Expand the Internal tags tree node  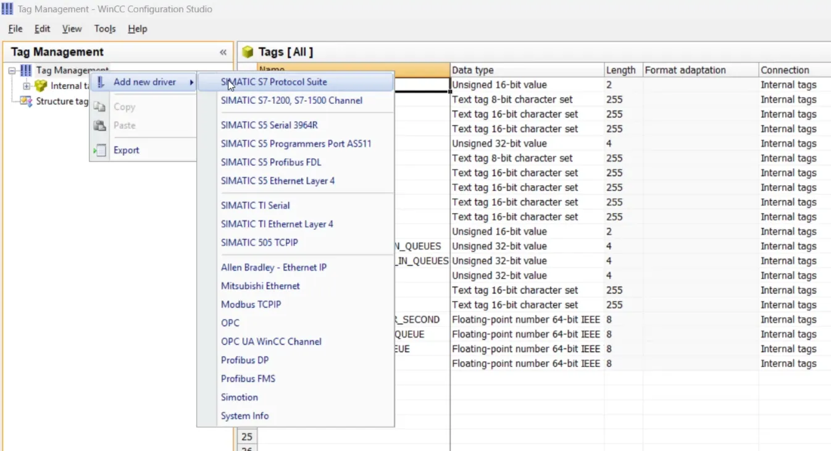click(x=27, y=86)
